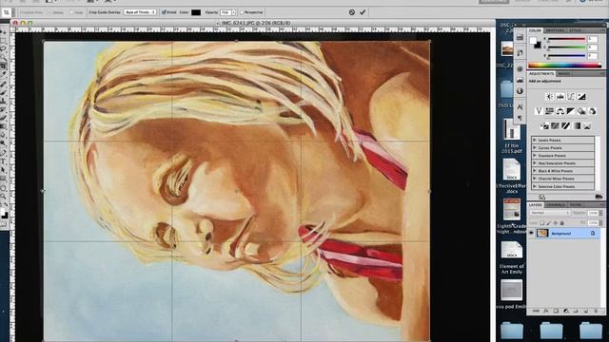
Task: Click the red R channel slider
Action: (567, 39)
